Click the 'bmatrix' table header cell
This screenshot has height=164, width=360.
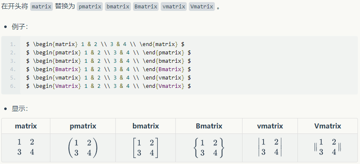146,126
